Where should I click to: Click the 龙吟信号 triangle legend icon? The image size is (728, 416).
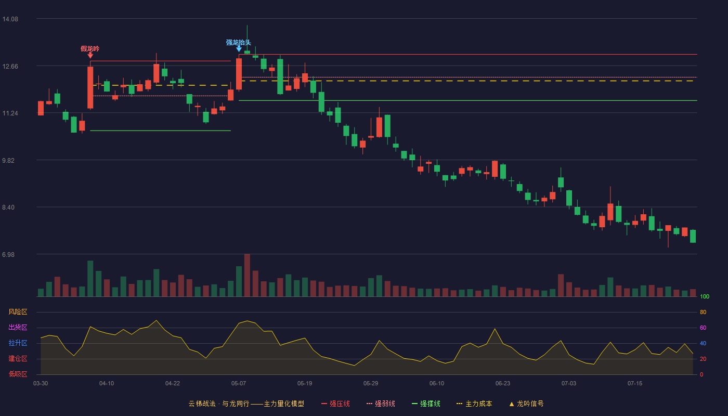(x=512, y=404)
